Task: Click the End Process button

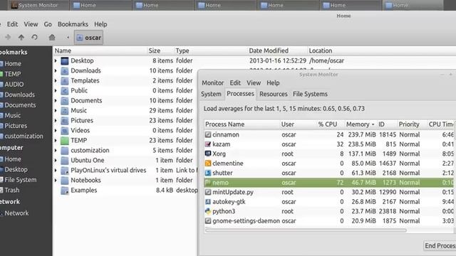Action: [x=440, y=246]
